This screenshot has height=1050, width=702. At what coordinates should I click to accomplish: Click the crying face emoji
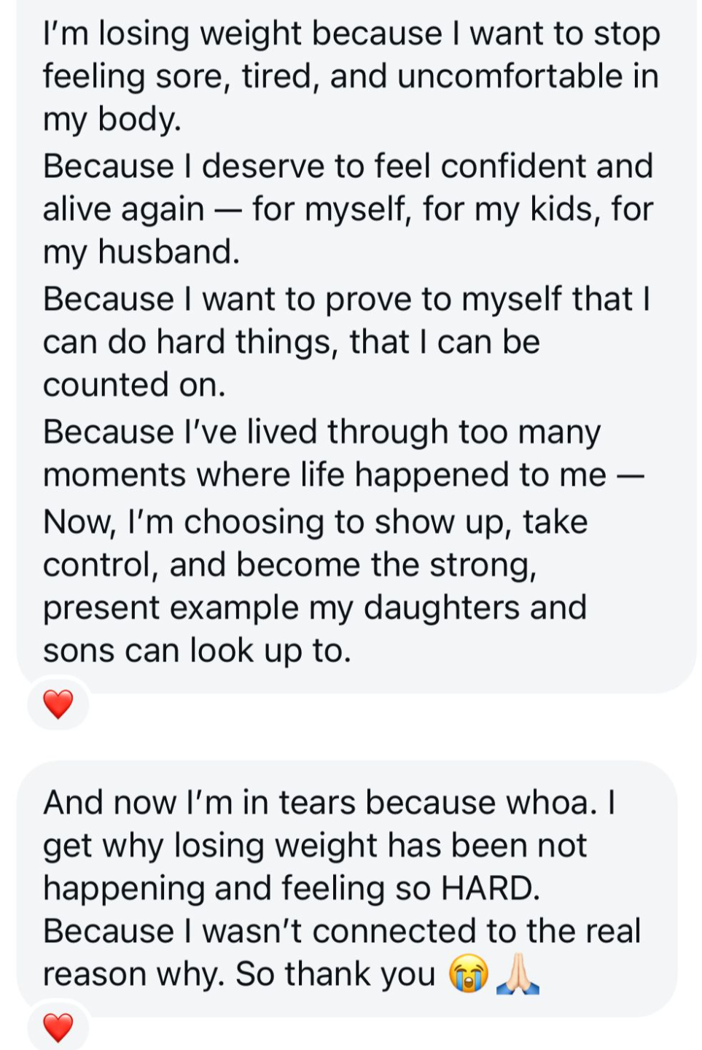[468, 974]
